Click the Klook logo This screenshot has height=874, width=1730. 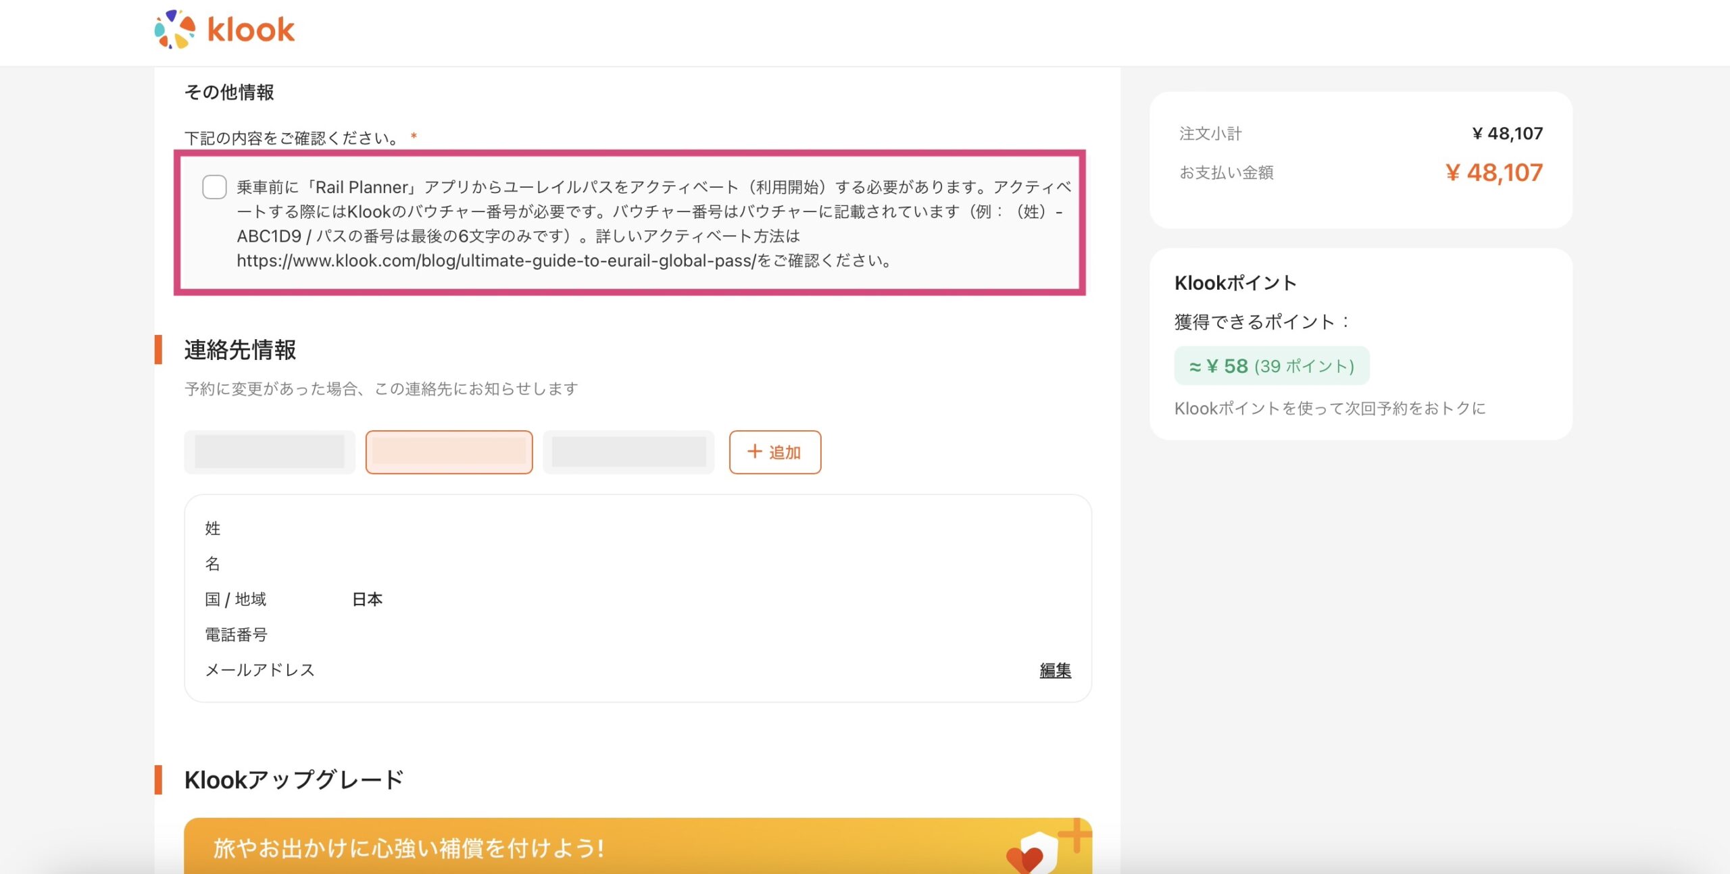(224, 29)
